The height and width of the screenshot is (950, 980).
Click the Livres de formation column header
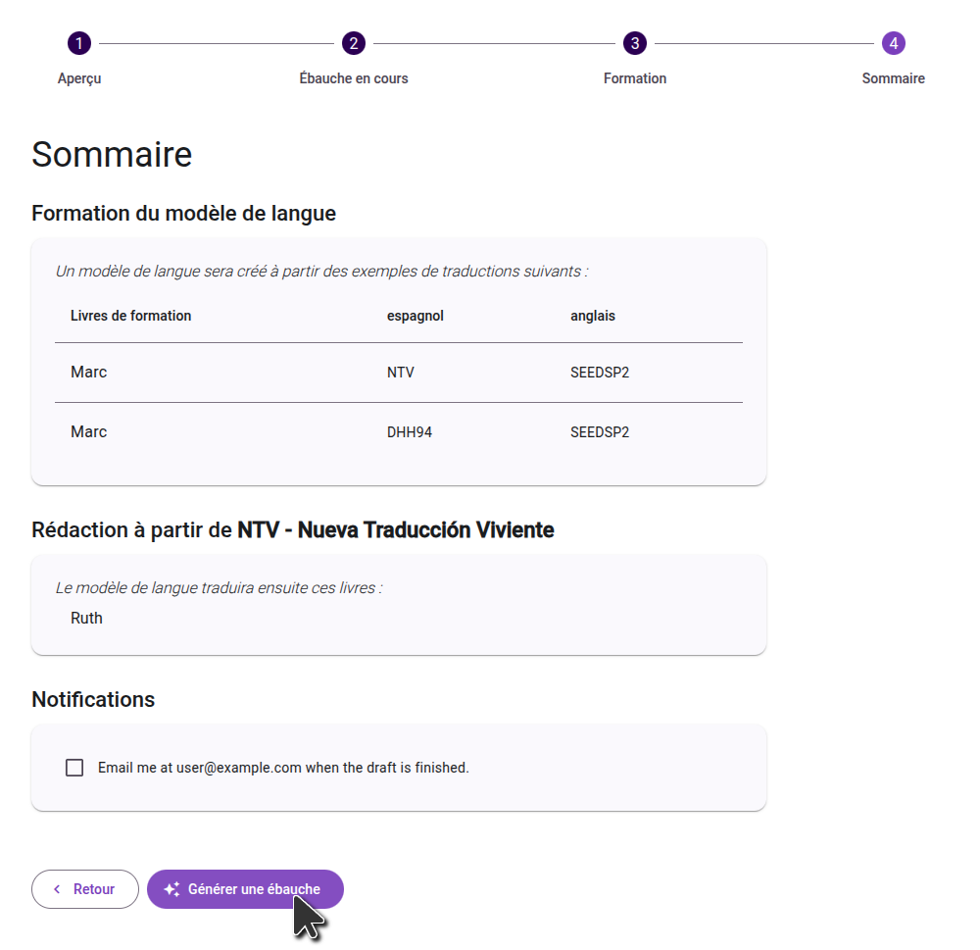tap(130, 316)
